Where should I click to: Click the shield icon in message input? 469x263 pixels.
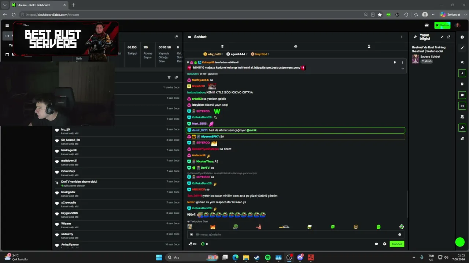coord(191,235)
